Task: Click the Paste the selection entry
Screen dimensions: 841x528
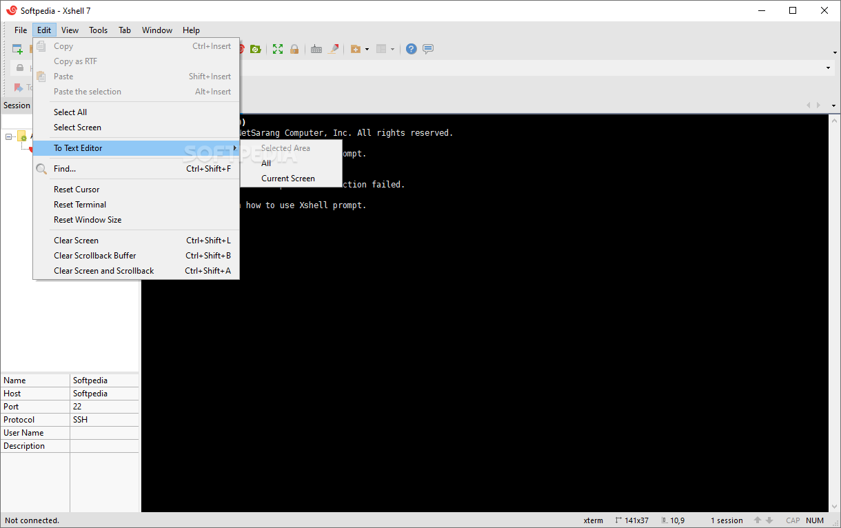Action: tap(136, 92)
